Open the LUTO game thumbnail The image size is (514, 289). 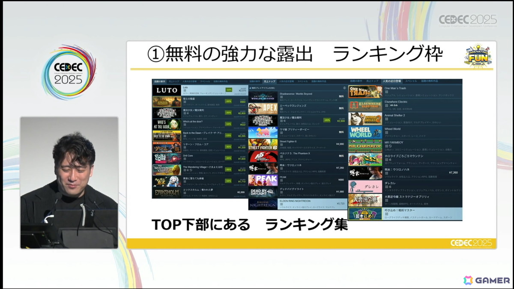(x=167, y=90)
